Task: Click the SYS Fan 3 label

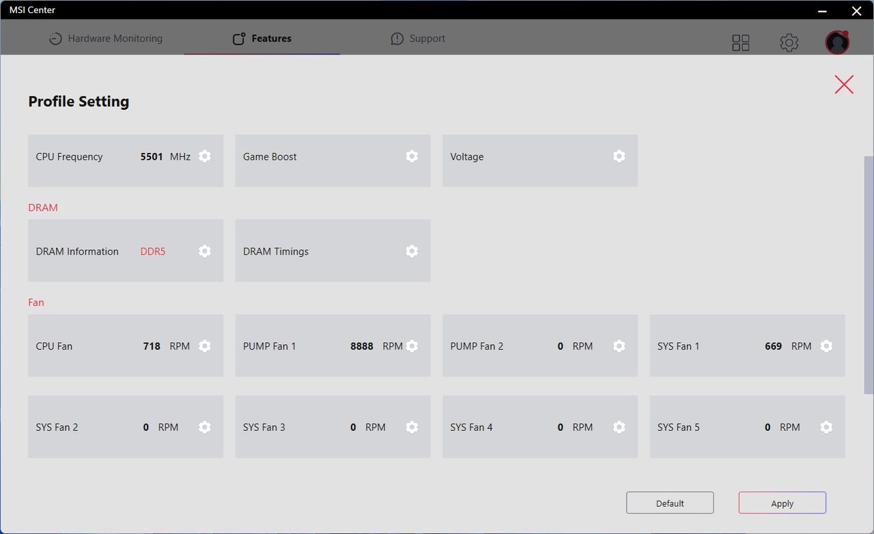Action: coord(264,427)
